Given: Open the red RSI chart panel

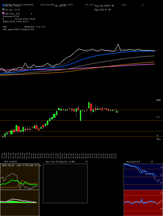Looking at the screenshot, I should point(143,203).
